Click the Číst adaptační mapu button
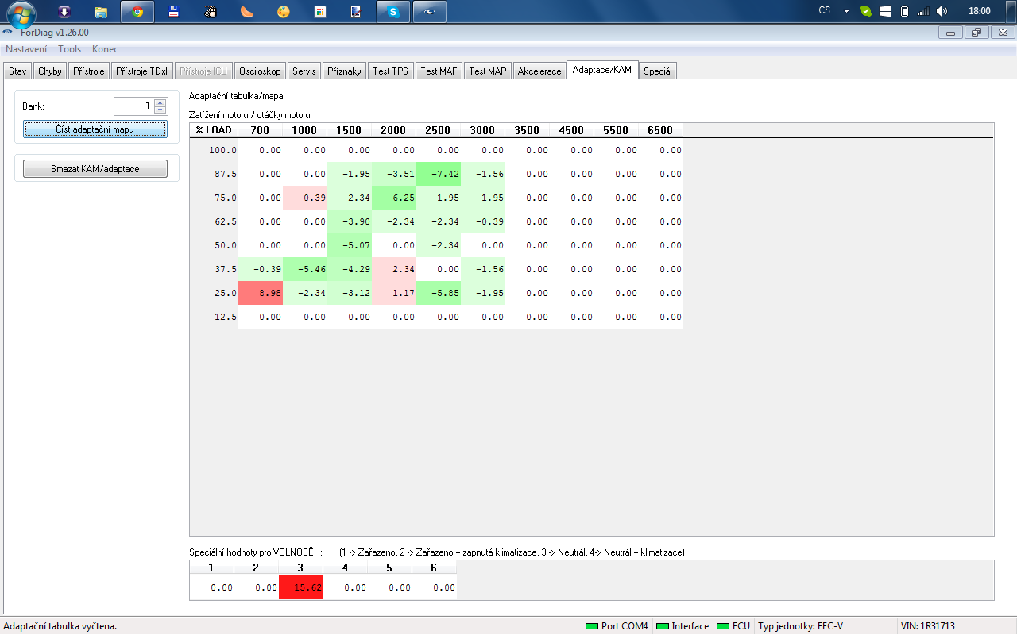The width and height of the screenshot is (1017, 635). (95, 129)
